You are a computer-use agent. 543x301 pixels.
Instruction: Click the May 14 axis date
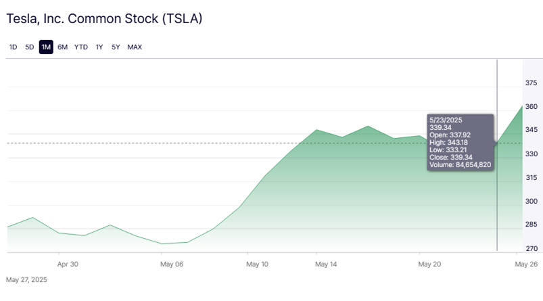coord(326,264)
